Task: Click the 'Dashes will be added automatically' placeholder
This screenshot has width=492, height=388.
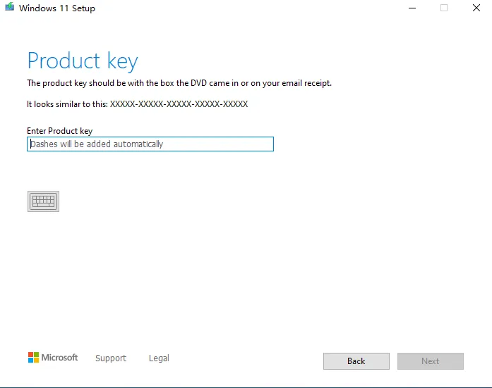Action: 97,144
